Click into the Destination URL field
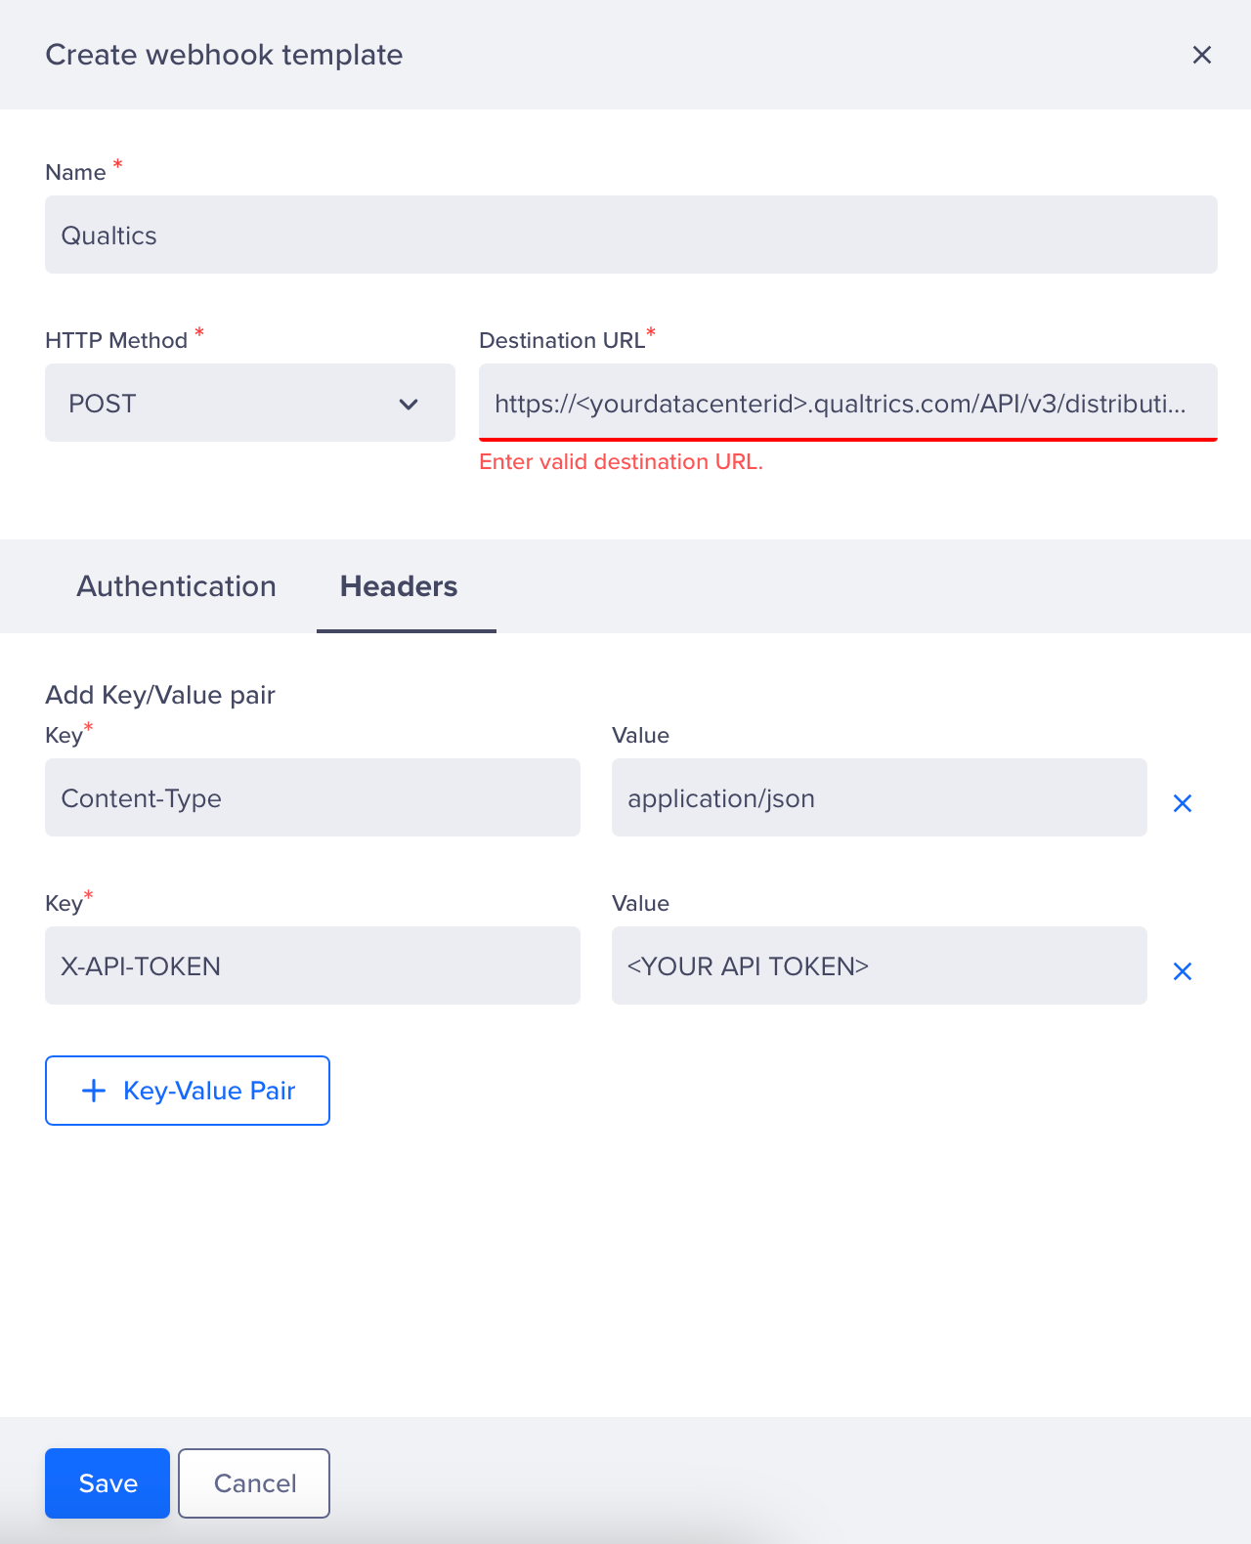The width and height of the screenshot is (1251, 1544). tap(848, 403)
